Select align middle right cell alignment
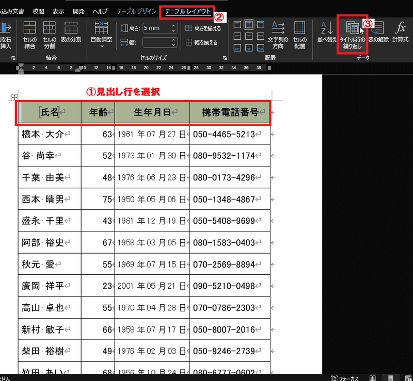Image resolution: width=413 pixels, height=381 pixels. click(x=261, y=36)
